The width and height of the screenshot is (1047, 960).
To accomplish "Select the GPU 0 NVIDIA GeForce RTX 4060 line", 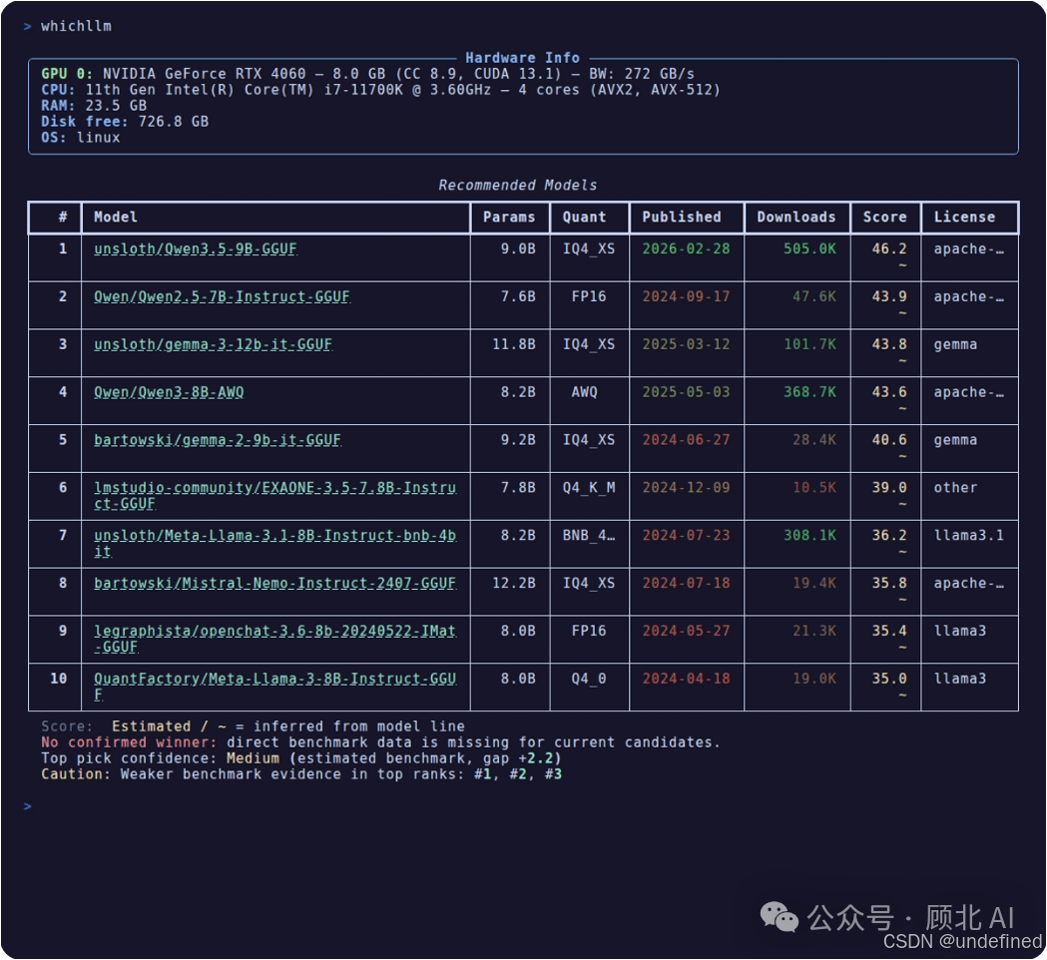I will point(368,74).
